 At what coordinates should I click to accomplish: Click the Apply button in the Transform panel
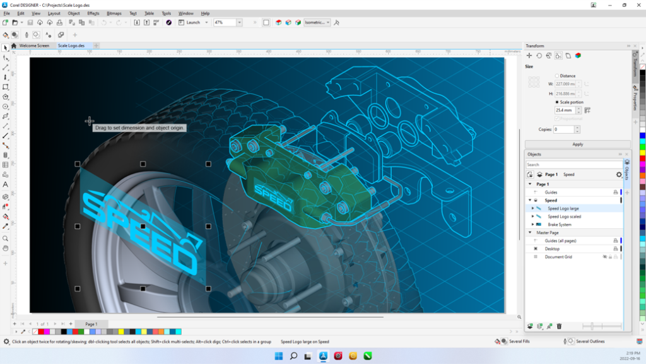[577, 144]
